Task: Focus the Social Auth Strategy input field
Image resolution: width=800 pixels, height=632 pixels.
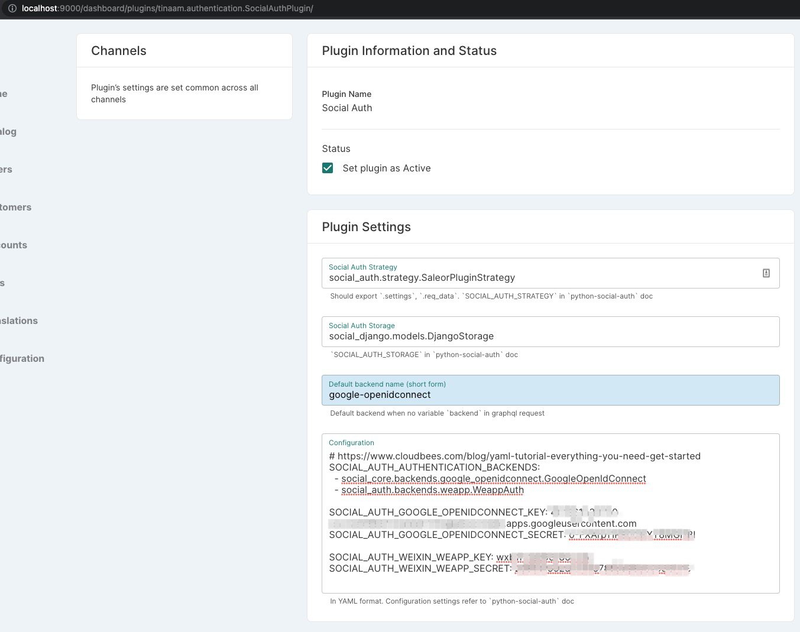Action: 532,278
